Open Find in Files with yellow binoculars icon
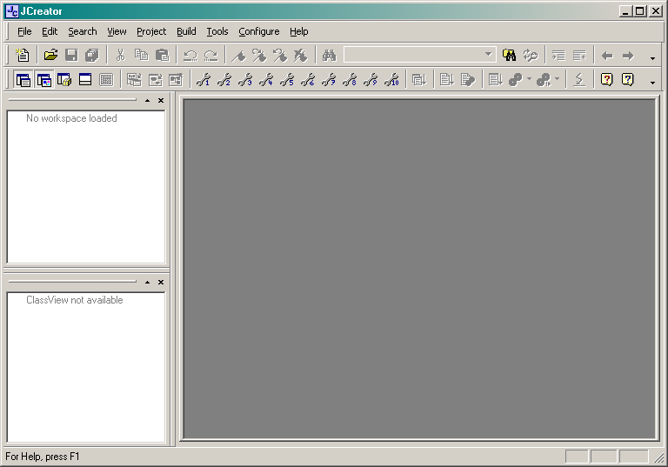The height and width of the screenshot is (467, 668). (x=509, y=56)
